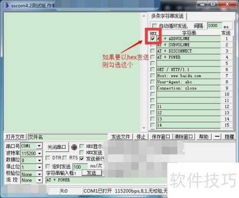Image resolution: width=239 pixels, height=198 pixels.
Task: Click send button 3 for AT + DISCONNECT
Action: [227, 51]
